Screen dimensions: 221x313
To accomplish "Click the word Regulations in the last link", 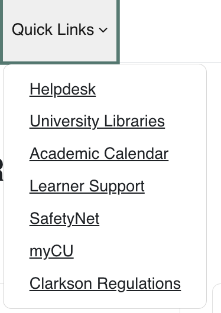I will pos(139,283).
